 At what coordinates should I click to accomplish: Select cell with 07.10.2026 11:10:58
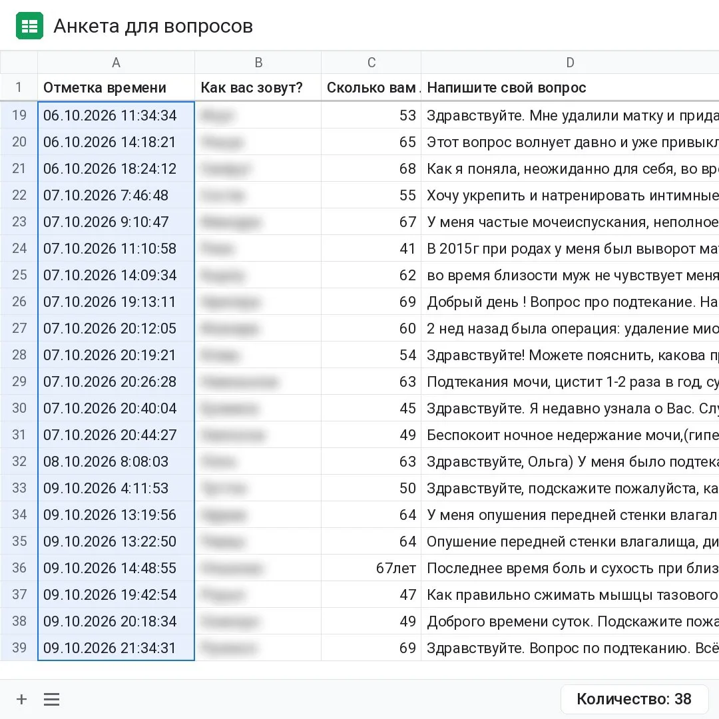[x=116, y=248]
